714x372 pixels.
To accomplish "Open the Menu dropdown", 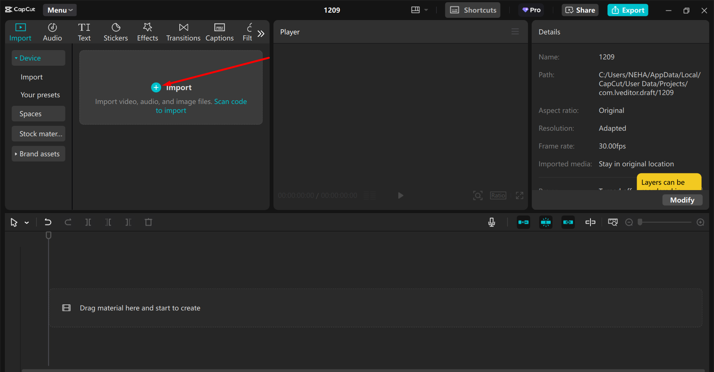I will 60,10.
